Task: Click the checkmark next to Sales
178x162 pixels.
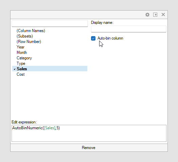Action: click(x=15, y=69)
